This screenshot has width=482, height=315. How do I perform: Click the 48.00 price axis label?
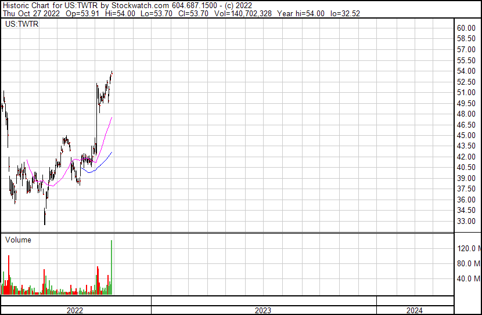click(466, 114)
